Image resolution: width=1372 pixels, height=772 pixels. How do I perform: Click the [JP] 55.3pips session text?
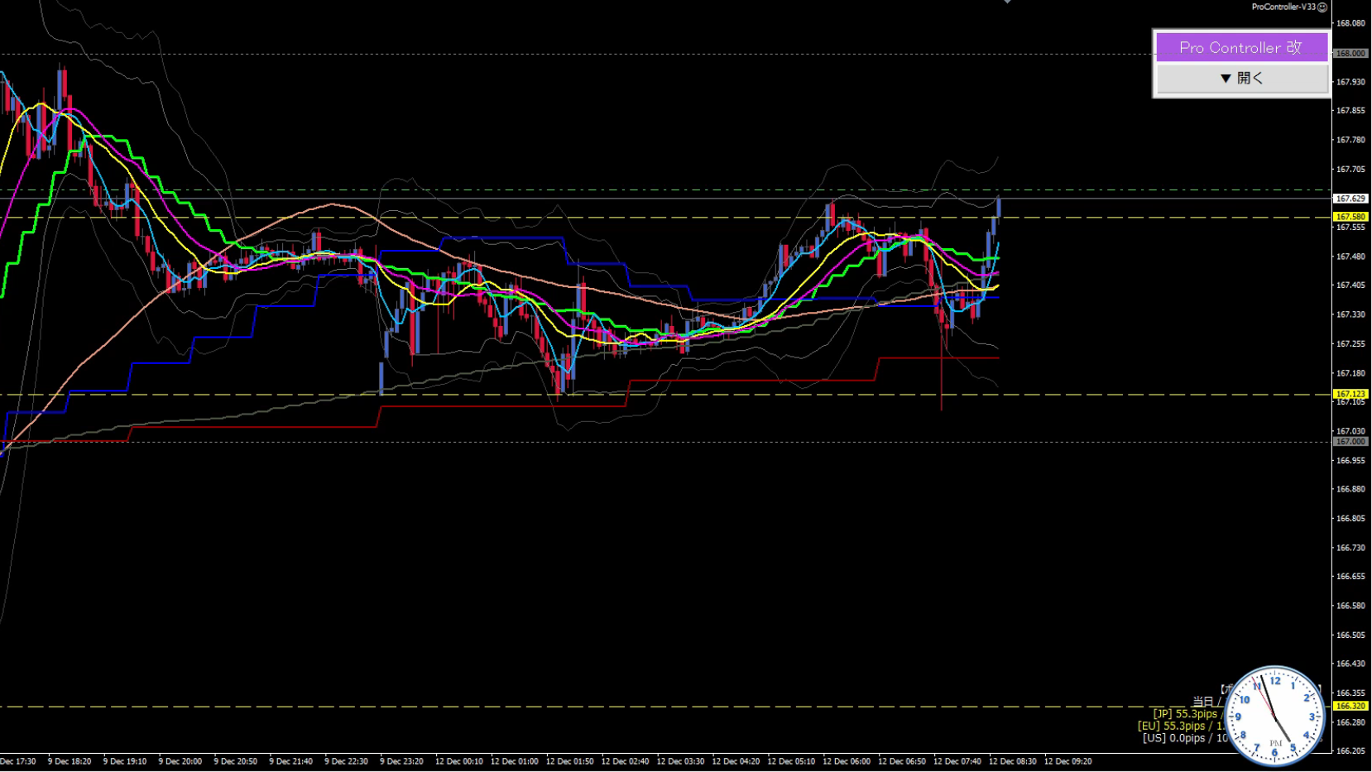pos(1185,713)
